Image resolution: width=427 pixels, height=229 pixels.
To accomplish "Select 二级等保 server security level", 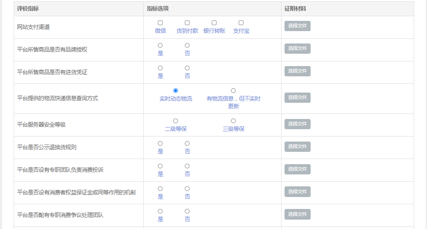I will tap(176, 121).
